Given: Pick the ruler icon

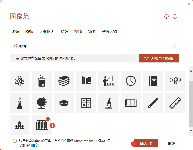Looking at the screenshot, I should click(175, 103).
